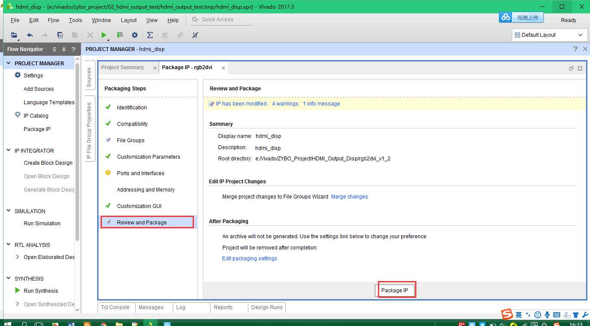Viewport: 590px width, 326px height.
Task: Restore the Package IP pane size icon
Action: coord(571,68)
